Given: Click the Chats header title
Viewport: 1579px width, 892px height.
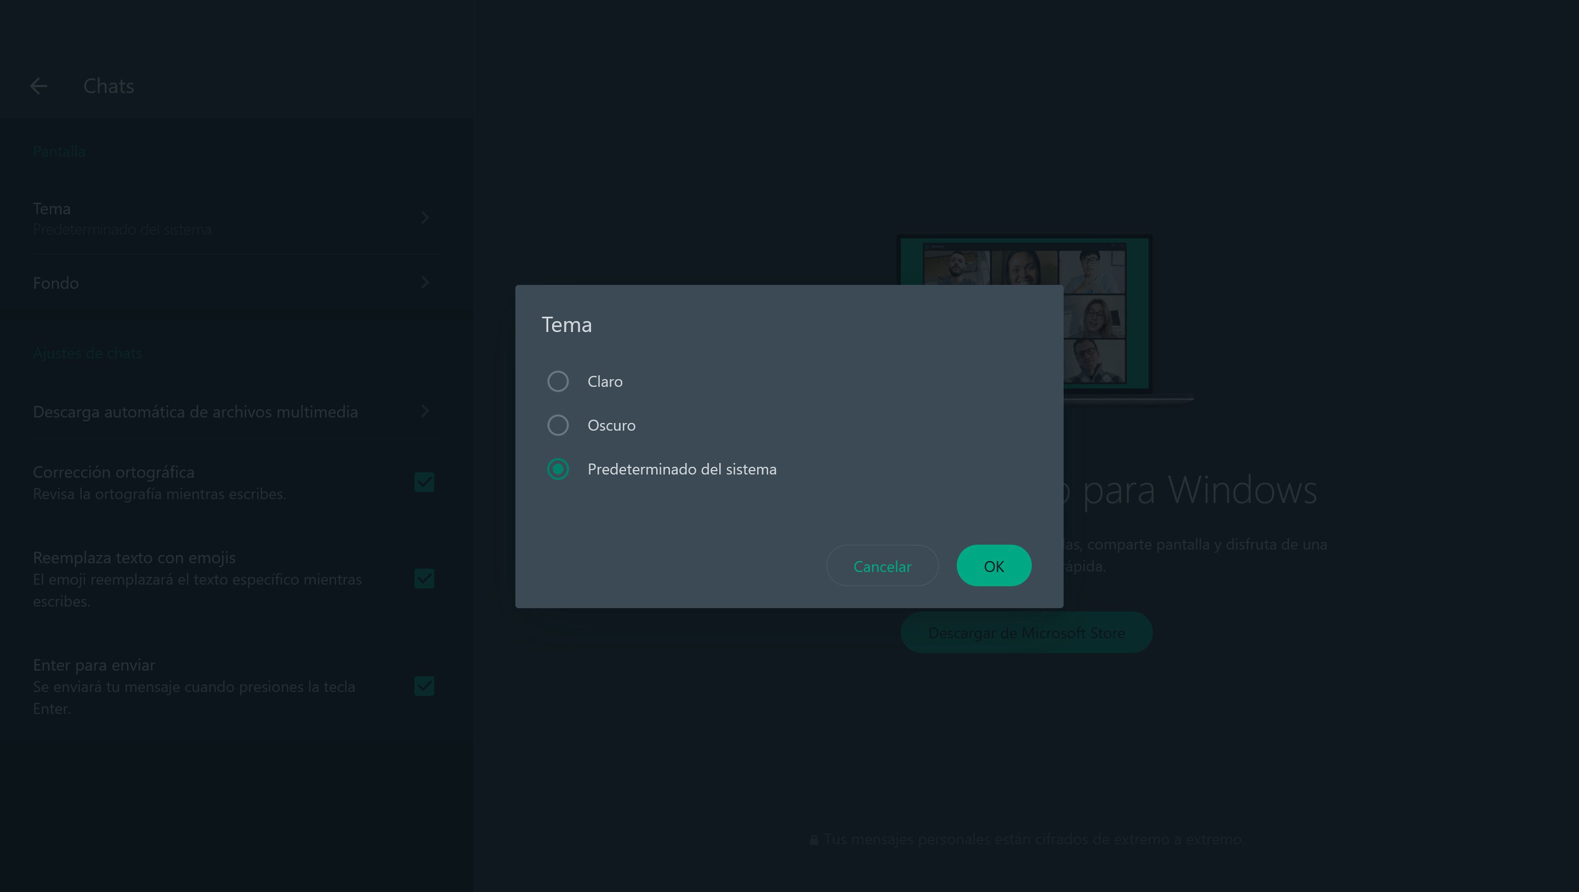Looking at the screenshot, I should pos(109,86).
